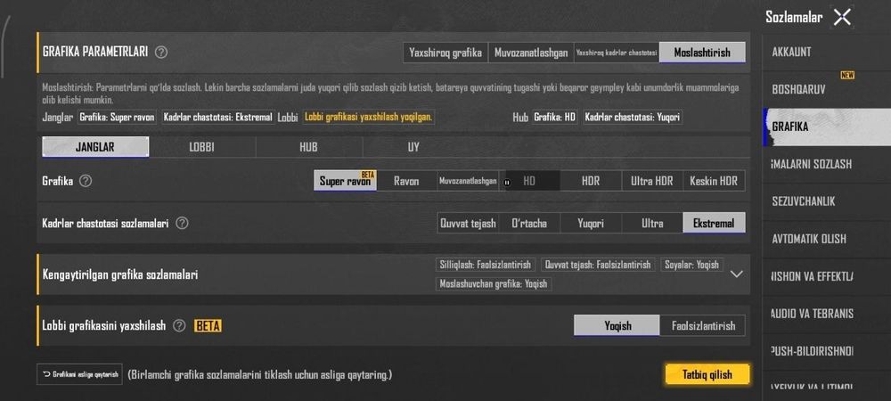Switch to the LOBBI tab

point(201,147)
